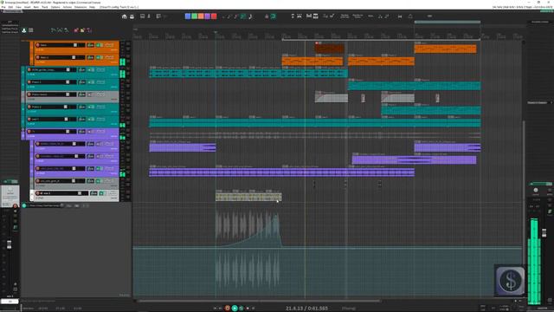
Task: Click the save project toolbar icon
Action: coord(132,16)
